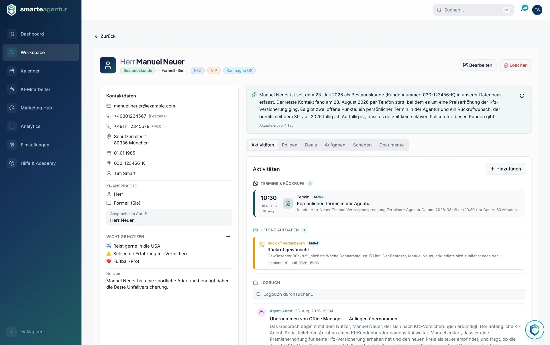Screen dimensions: 550x345
Task: Click the Löschen button
Action: (515, 65)
